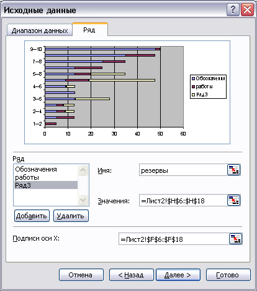Click the работы legend color marker in preview
257x291 pixels.
click(x=194, y=86)
